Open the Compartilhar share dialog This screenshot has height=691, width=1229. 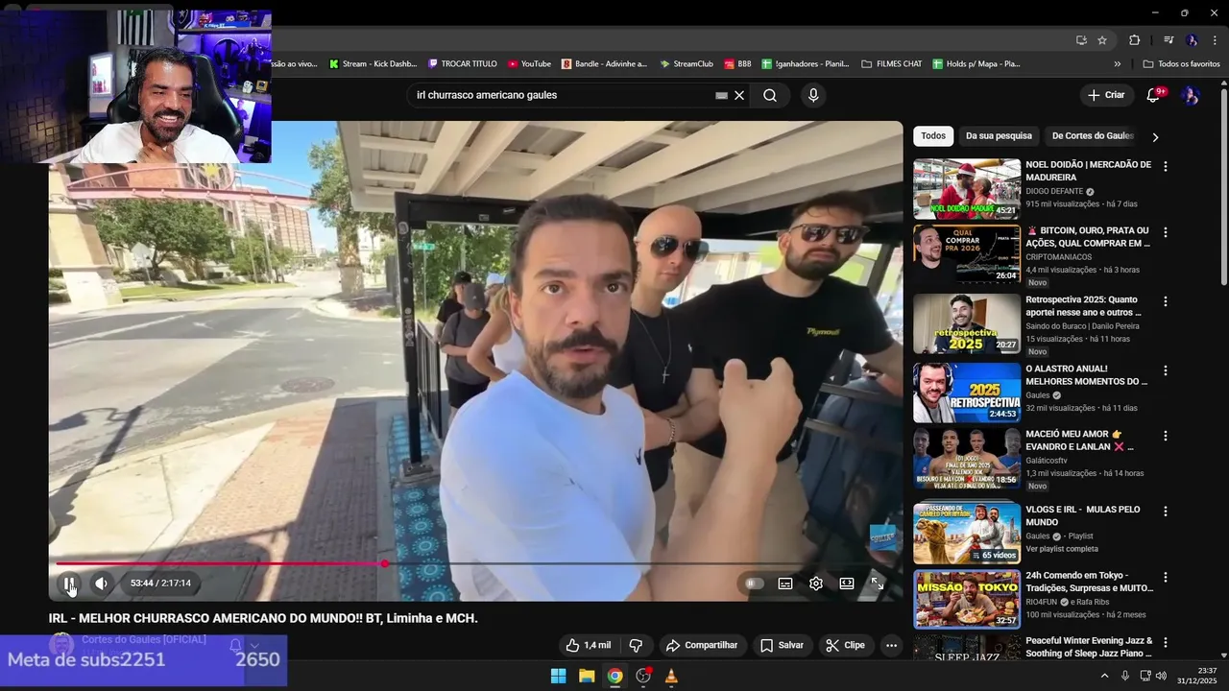click(702, 645)
